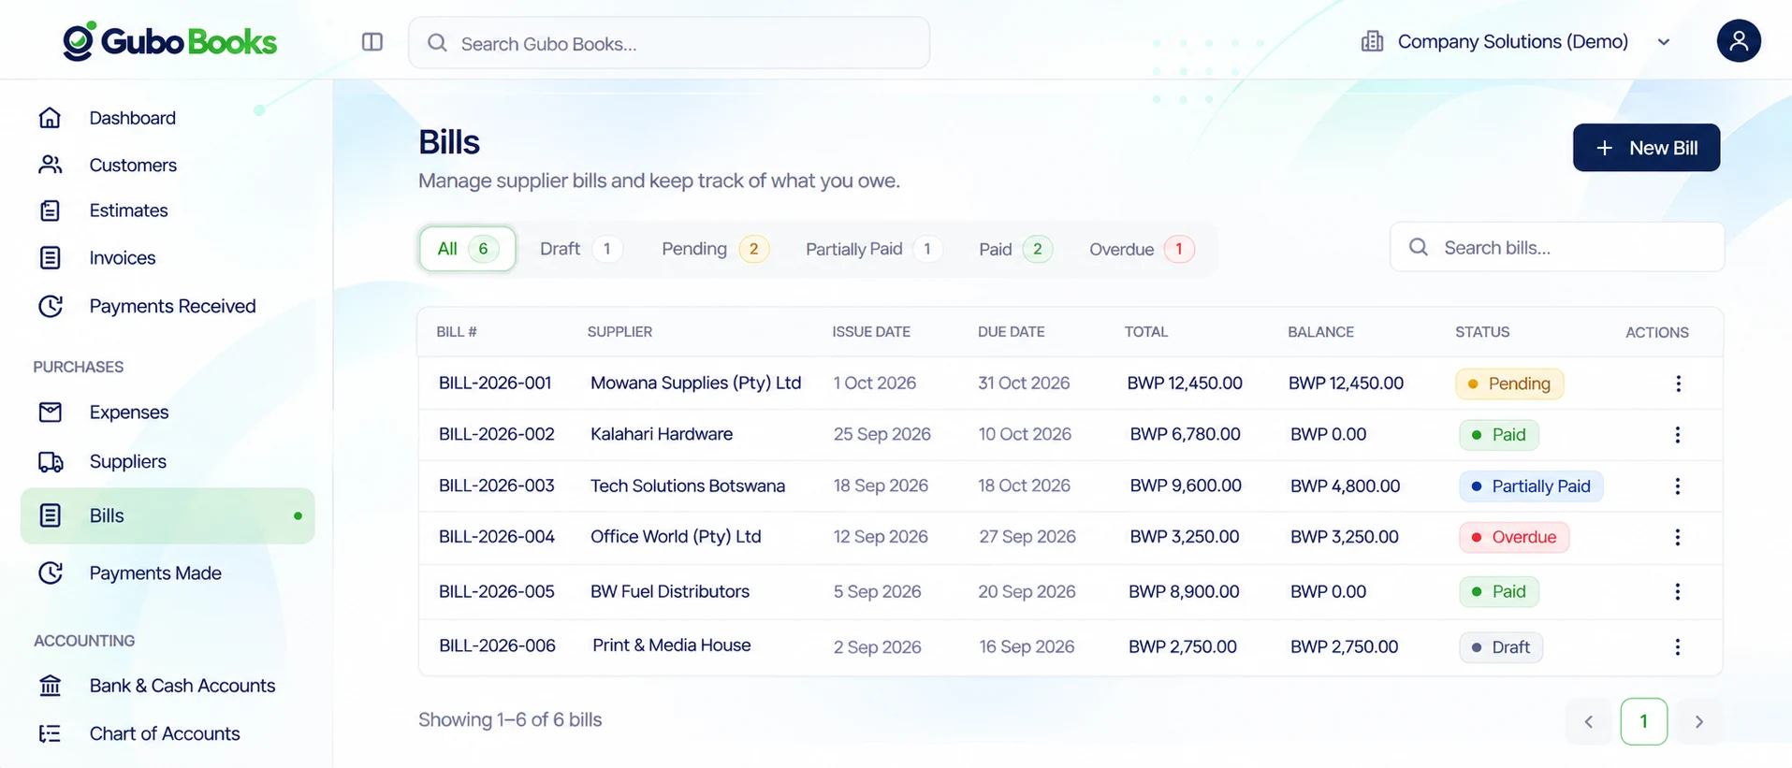Open Expenses in the sidebar
Screen dimensions: 1792x768
(x=129, y=413)
